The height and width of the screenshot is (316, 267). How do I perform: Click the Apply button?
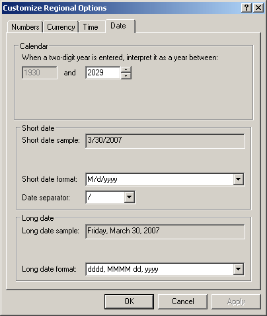(236, 301)
